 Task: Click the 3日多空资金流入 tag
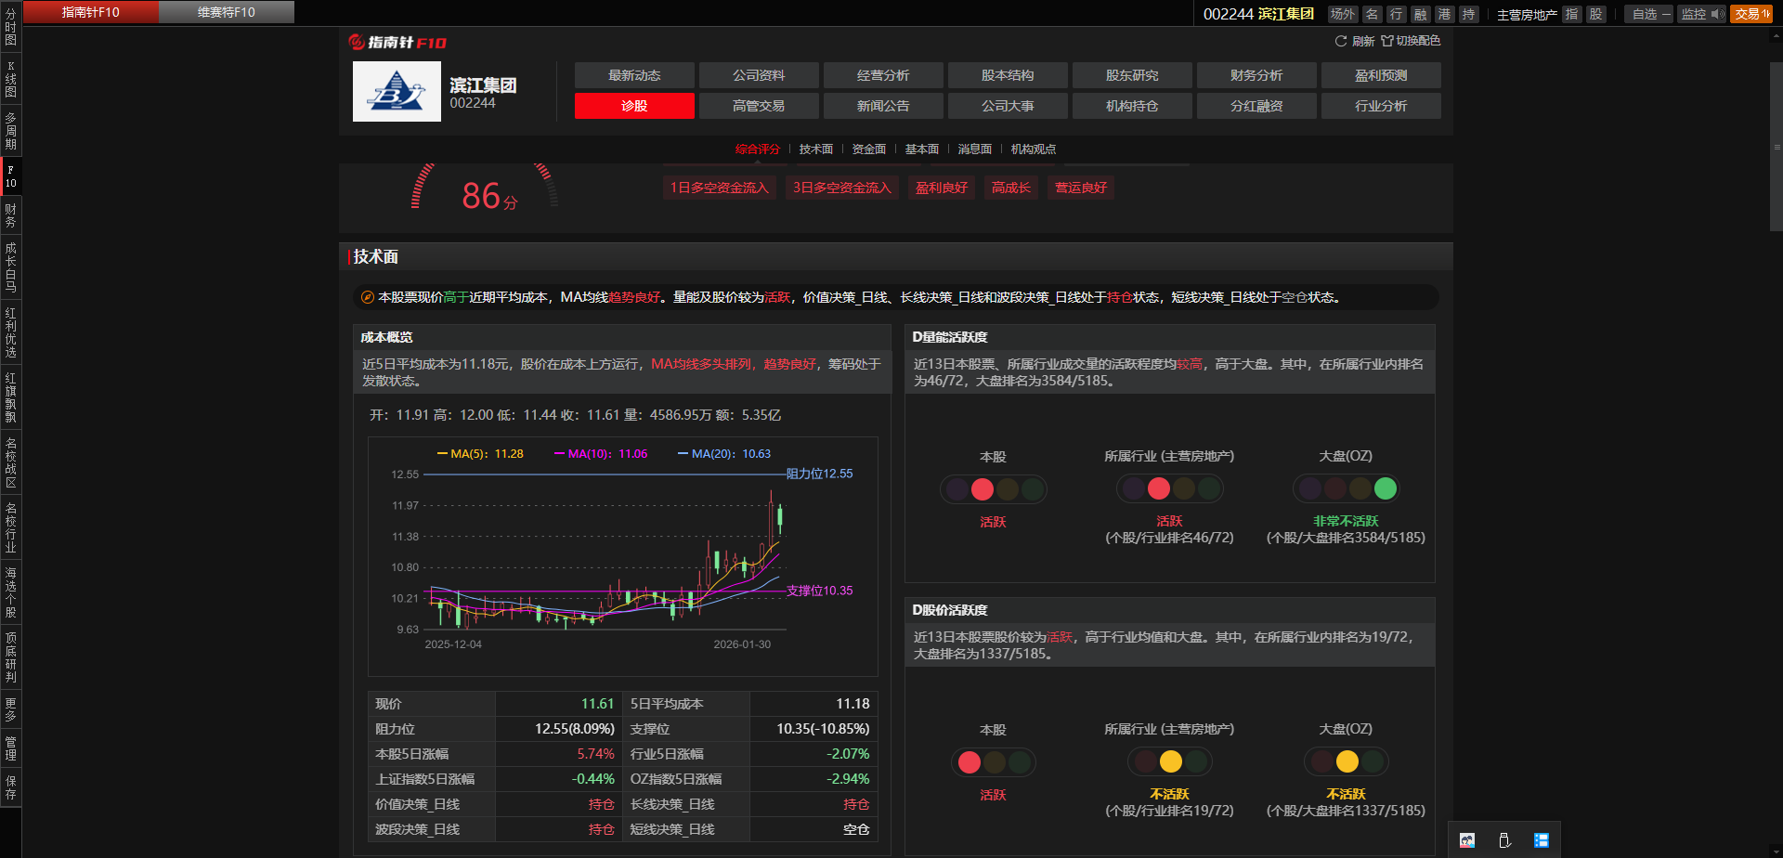pos(841,188)
